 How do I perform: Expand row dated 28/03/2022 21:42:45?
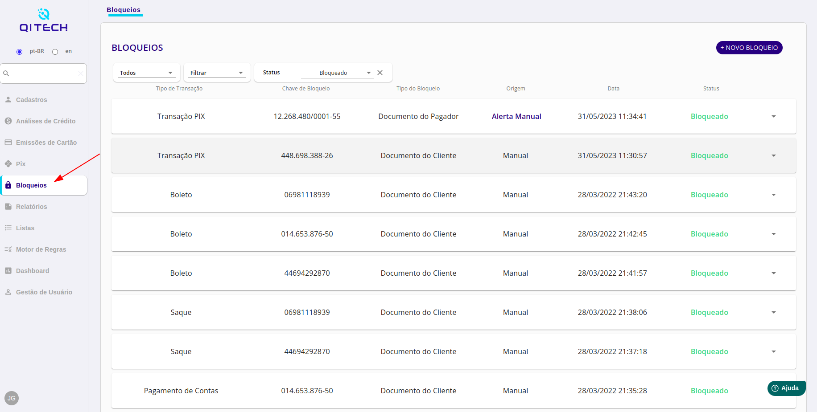774,234
